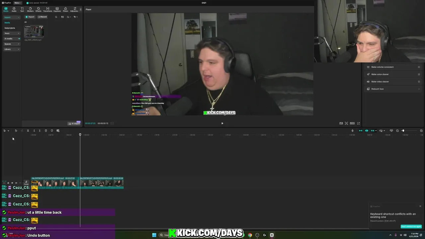The height and width of the screenshot is (239, 425).
Task: Open the Media tab in CapCut
Action: [x=6, y=9]
